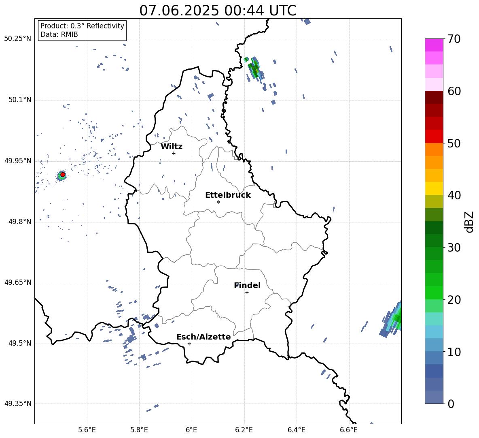This screenshot has width=479, height=438.
Task: Click the Wiltz station label
Action: (x=172, y=147)
